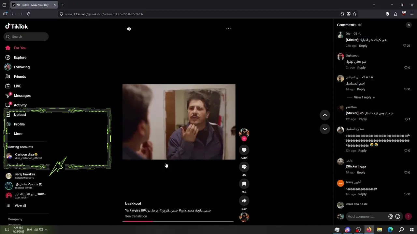Viewport: 417px width, 234px height.
Task: Open the spinning sound disc at bottom
Action: click(244, 217)
